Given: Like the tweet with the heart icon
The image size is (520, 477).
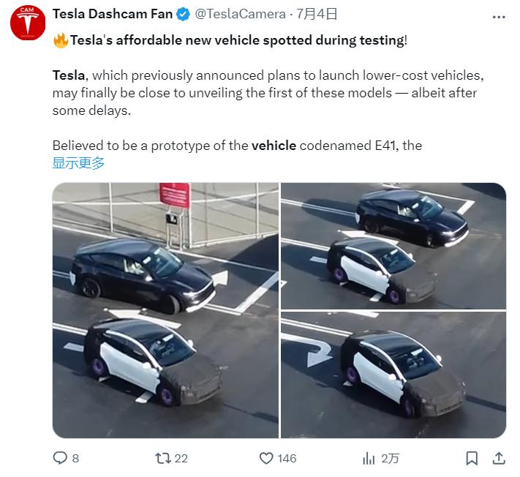Looking at the screenshot, I should pyautogui.click(x=266, y=459).
